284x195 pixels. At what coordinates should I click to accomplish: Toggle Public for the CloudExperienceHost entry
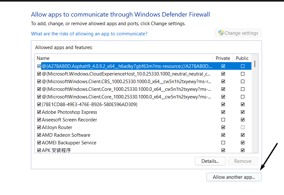pos(243,74)
